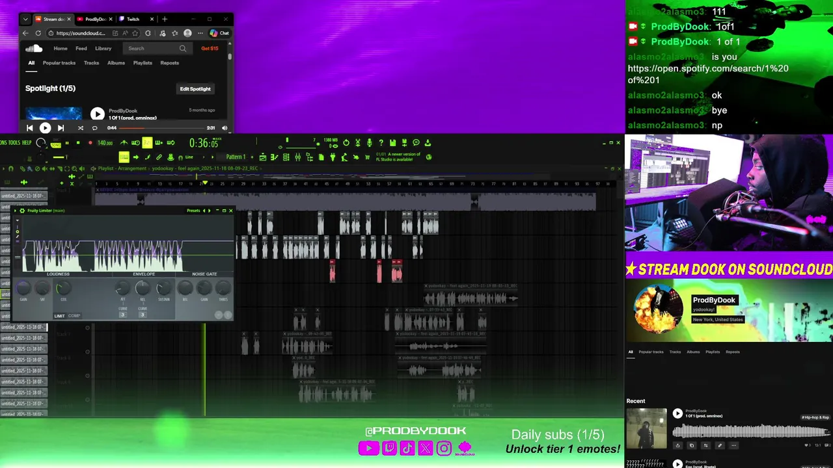Click the SoundCloud logo in browser
The image size is (833, 468).
(34, 48)
